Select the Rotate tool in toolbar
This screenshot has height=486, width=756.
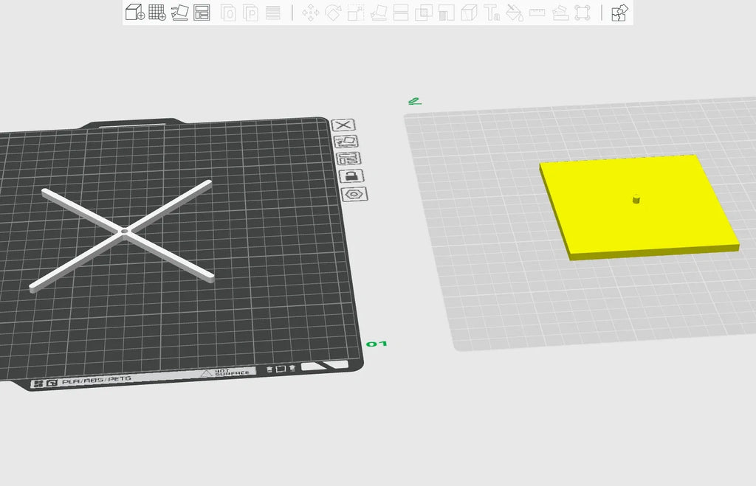(x=333, y=13)
